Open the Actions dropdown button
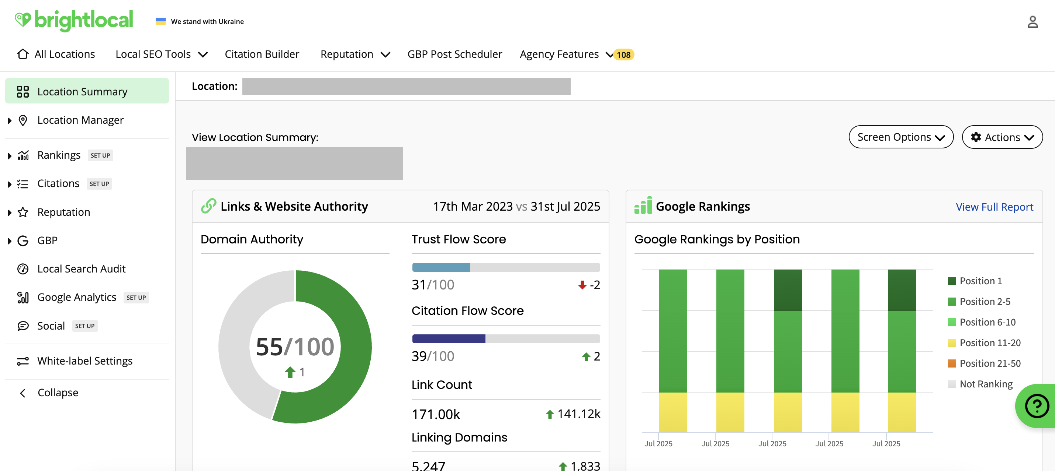The image size is (1055, 471). pos(1002,137)
